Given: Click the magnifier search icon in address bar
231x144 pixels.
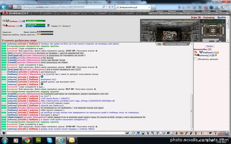Looking at the screenshot, I should pyautogui.click(x=104, y=7).
